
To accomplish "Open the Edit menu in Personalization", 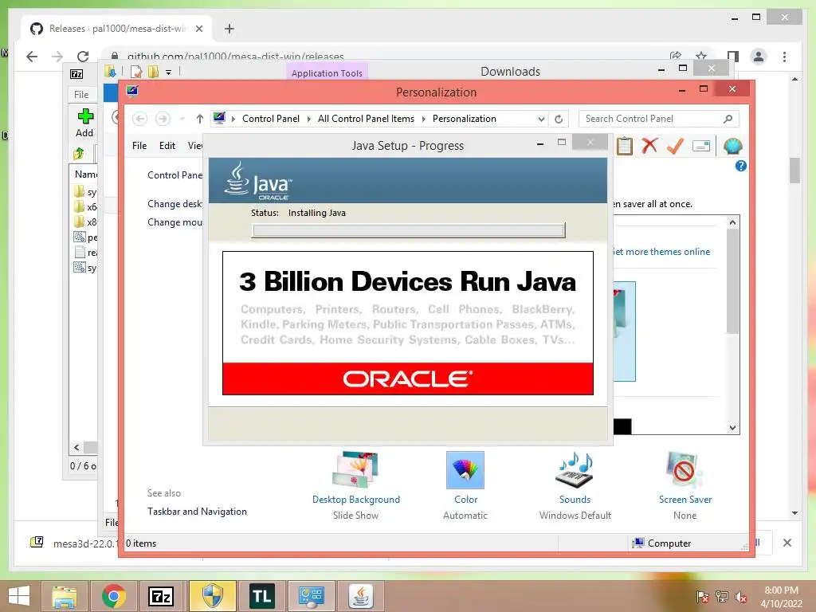I will pyautogui.click(x=167, y=146).
